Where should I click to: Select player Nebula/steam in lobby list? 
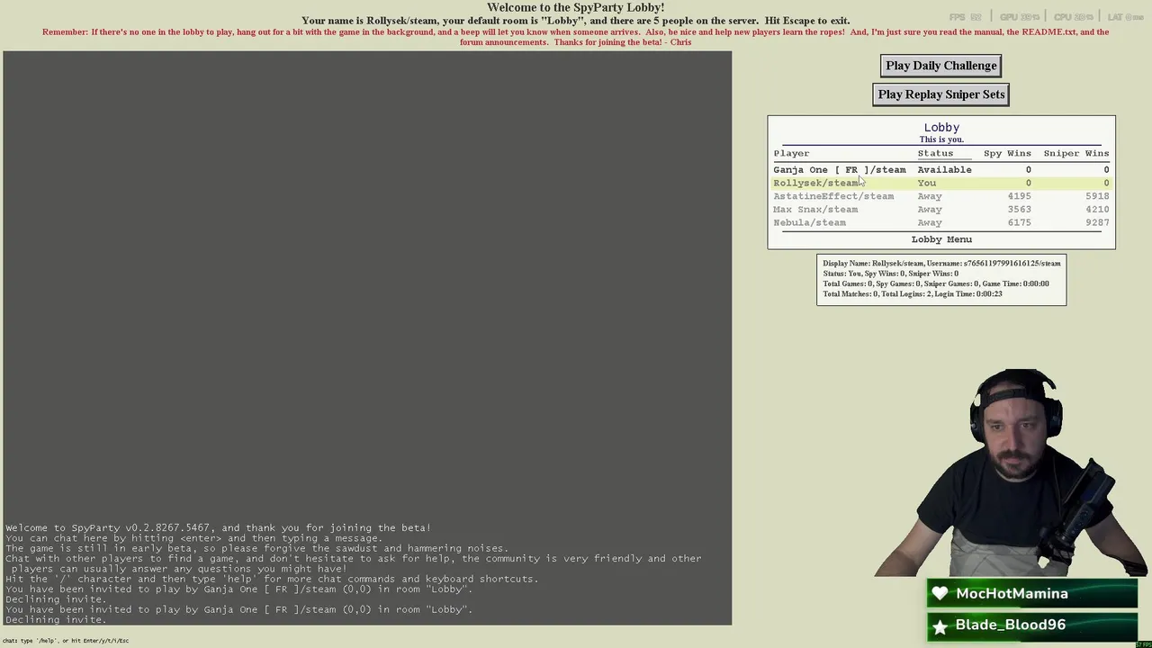pyautogui.click(x=941, y=222)
